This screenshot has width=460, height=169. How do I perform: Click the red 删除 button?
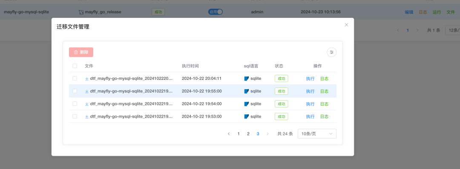point(81,52)
